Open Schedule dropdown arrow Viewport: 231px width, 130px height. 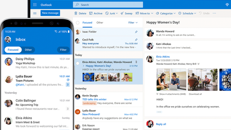pos(195,13)
